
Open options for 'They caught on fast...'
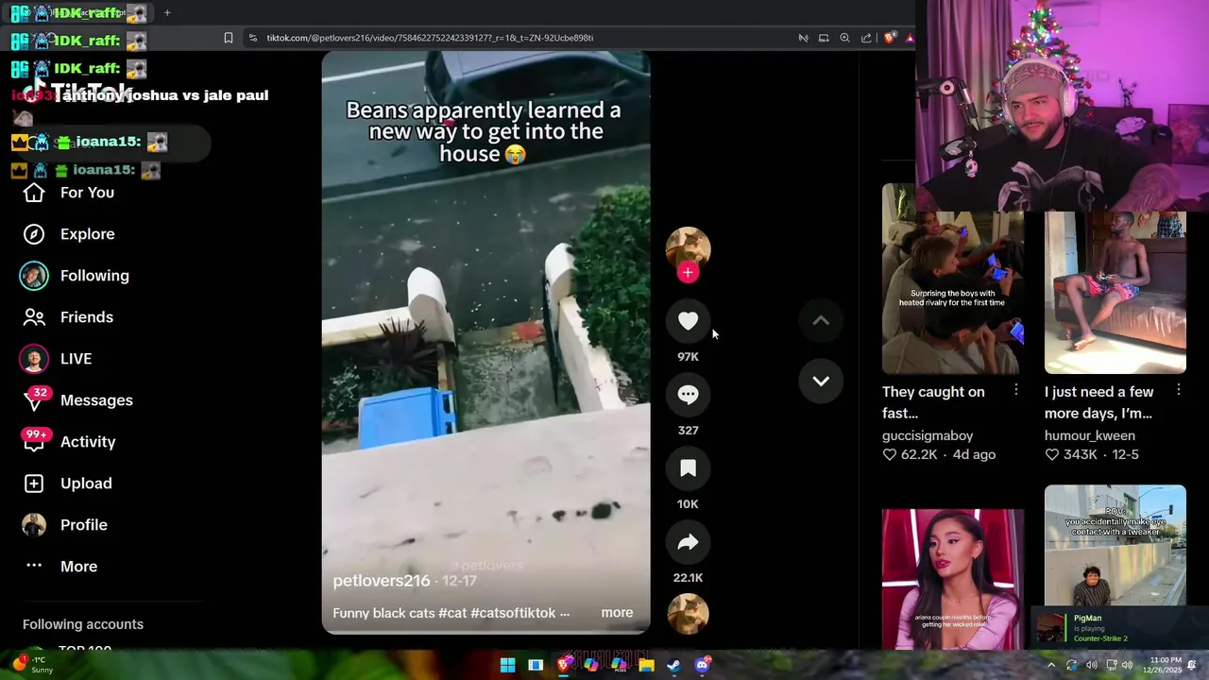(1016, 390)
